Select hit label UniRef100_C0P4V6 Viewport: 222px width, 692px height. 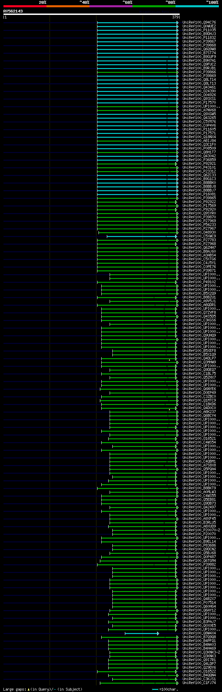click(x=199, y=126)
